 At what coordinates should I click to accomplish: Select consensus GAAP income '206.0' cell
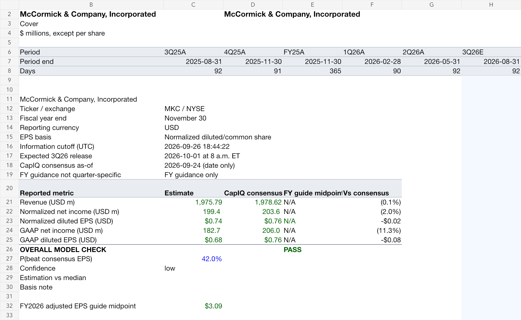pyautogui.click(x=253, y=230)
